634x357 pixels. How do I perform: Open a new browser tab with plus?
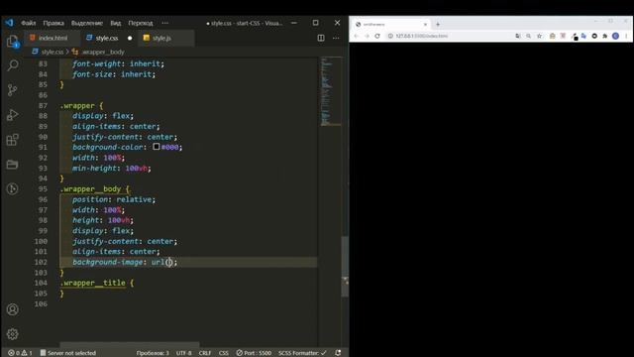[438, 24]
